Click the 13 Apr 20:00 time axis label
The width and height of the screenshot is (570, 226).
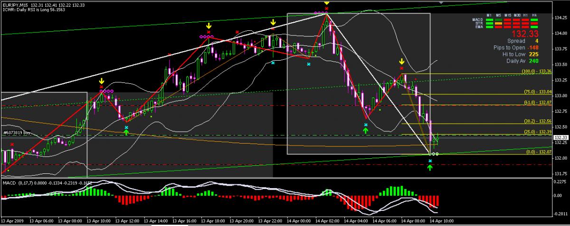241,222
